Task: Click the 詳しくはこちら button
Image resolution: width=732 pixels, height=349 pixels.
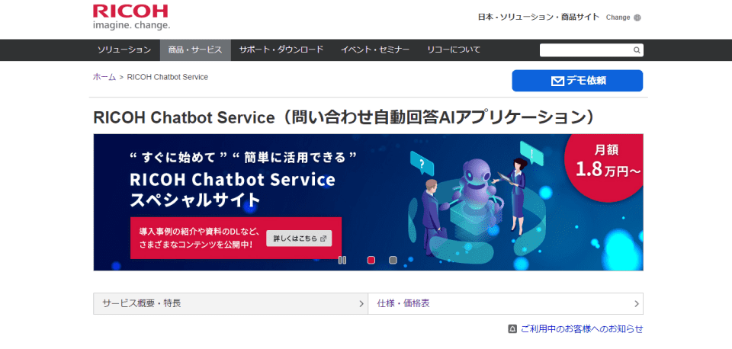Action: point(299,239)
